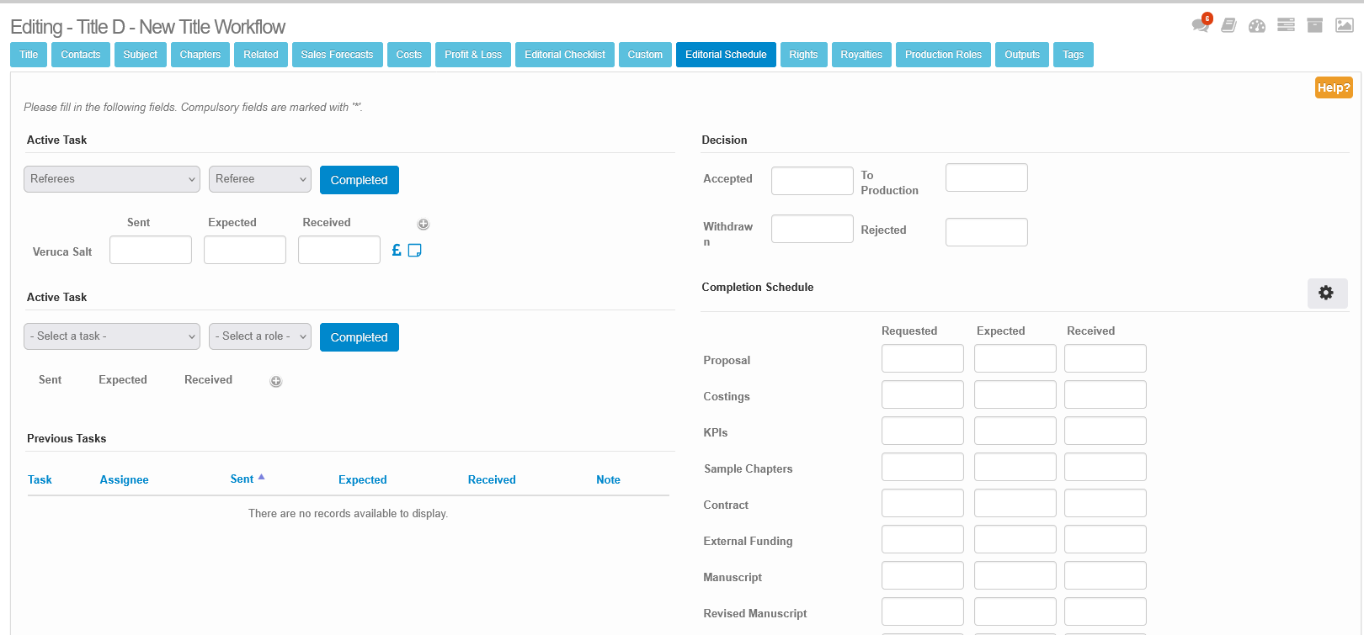Select the Editorial Schedule tab
Screen dimensions: 1364x635
[x=726, y=55]
